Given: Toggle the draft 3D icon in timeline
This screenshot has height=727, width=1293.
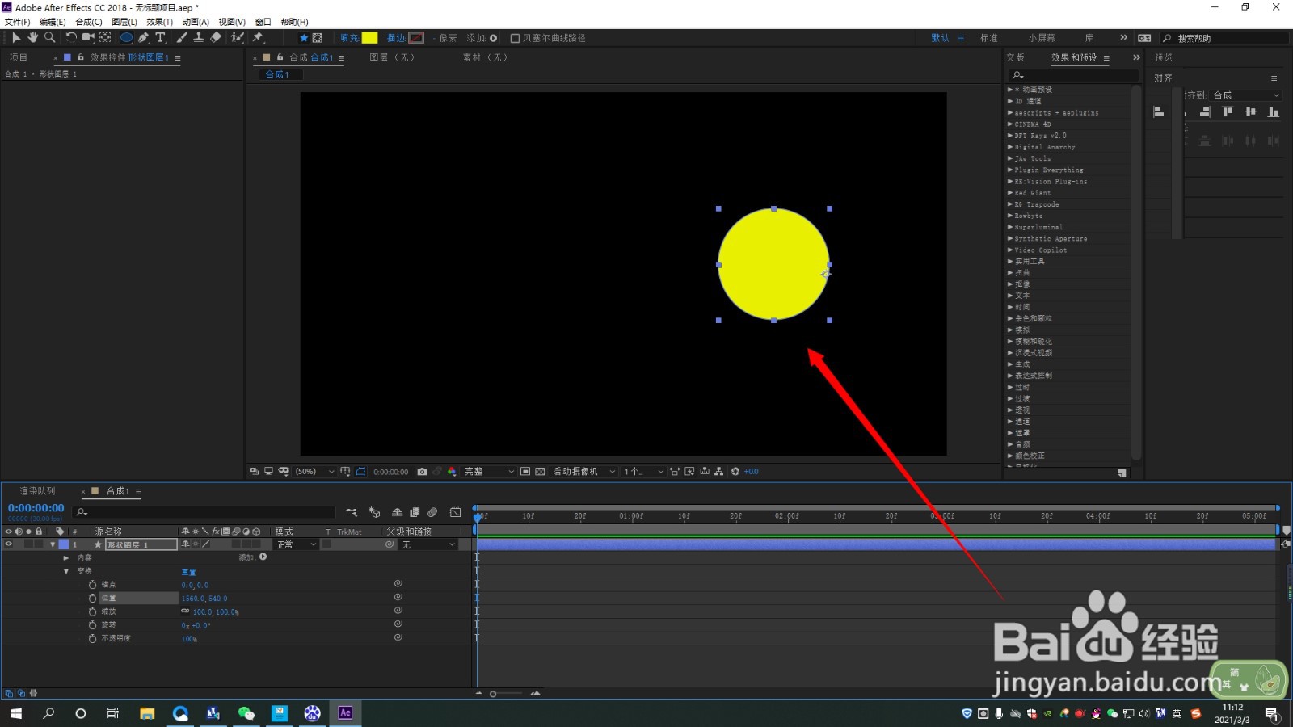Looking at the screenshot, I should (x=374, y=512).
